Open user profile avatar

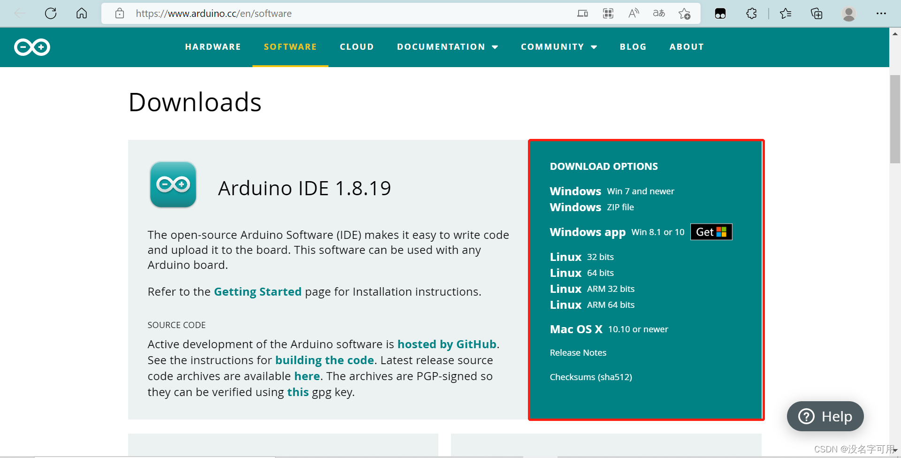click(x=848, y=14)
